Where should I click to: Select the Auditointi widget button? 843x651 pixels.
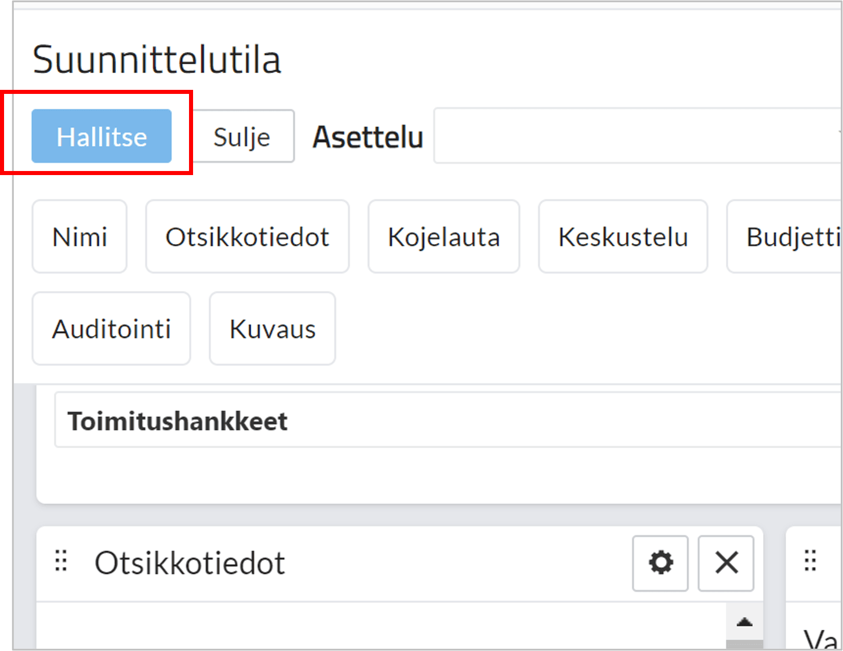pyautogui.click(x=111, y=329)
